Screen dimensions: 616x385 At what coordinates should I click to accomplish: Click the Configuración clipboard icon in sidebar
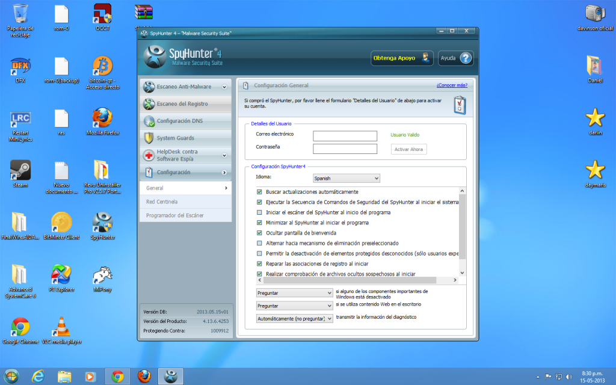coord(149,173)
